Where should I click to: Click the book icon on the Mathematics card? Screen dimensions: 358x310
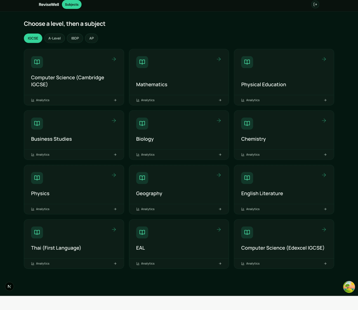click(x=142, y=62)
